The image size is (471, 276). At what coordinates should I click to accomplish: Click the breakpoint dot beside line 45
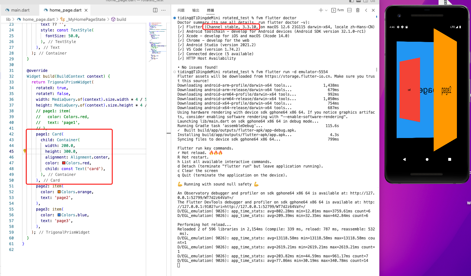point(25,151)
